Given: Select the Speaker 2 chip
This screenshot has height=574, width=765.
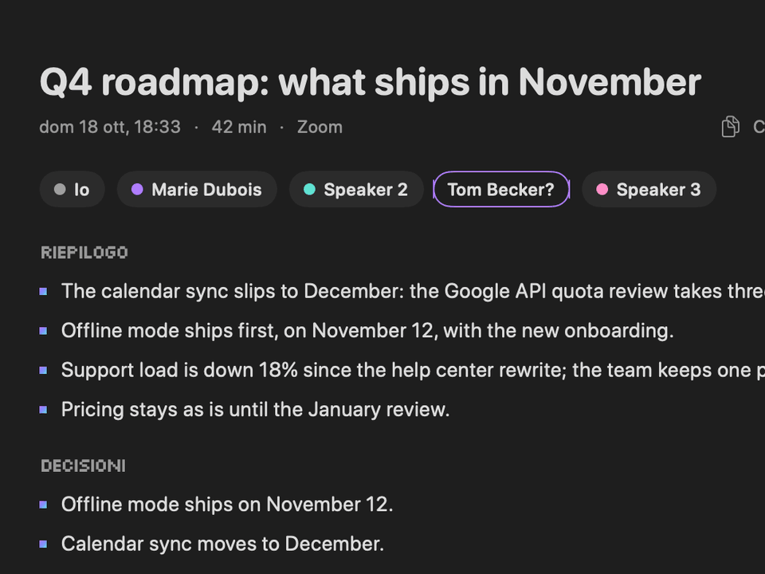Looking at the screenshot, I should tap(356, 190).
